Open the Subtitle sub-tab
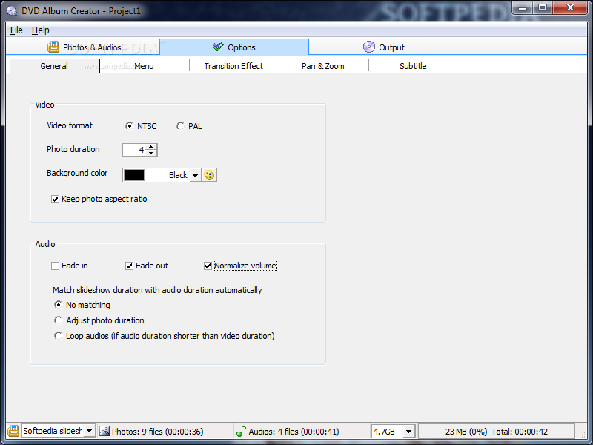This screenshot has width=593, height=445. pyautogui.click(x=413, y=66)
